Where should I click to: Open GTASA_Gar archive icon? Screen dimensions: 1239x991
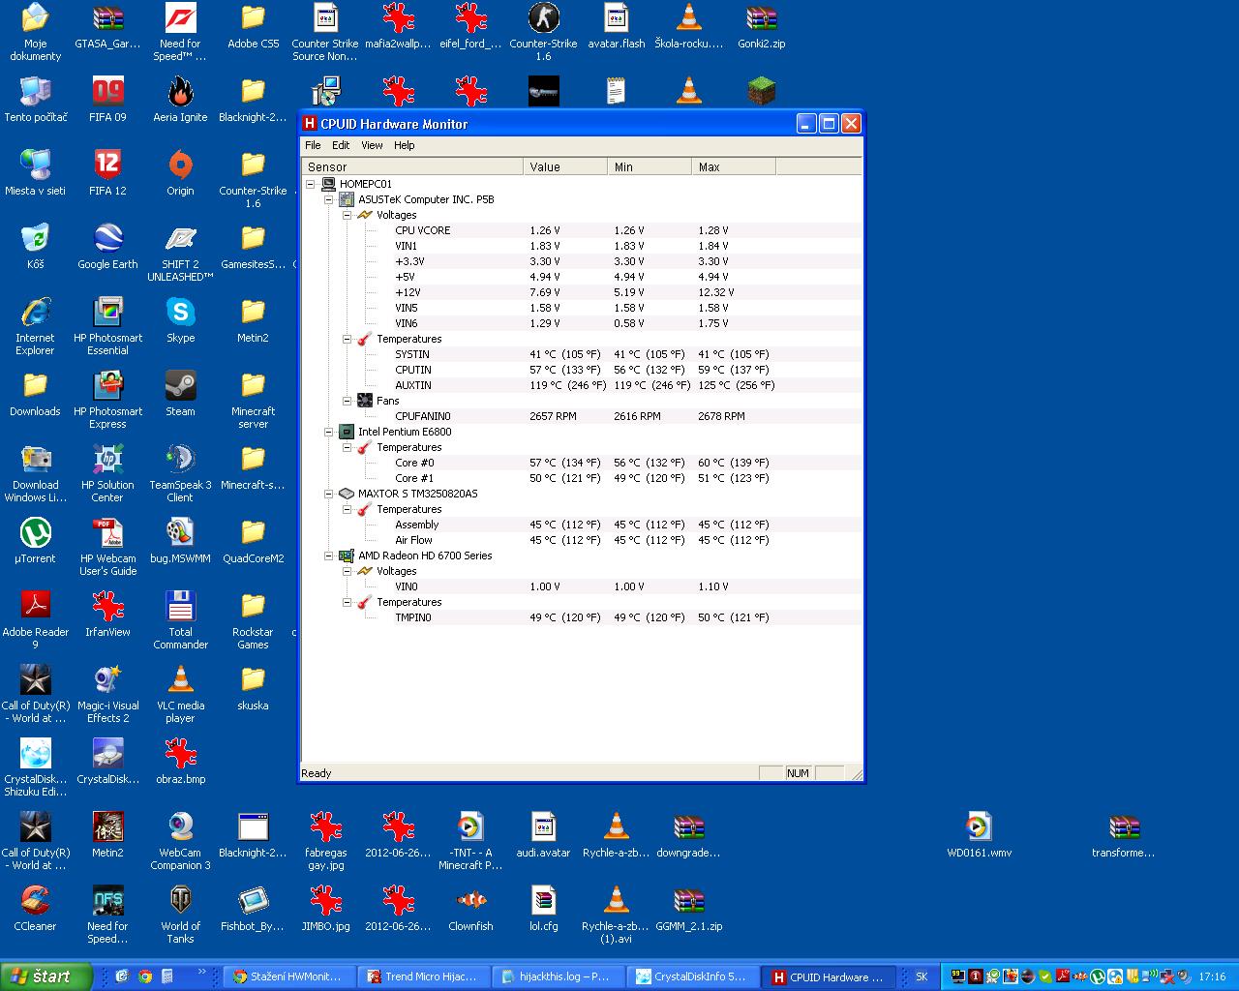tap(107, 27)
